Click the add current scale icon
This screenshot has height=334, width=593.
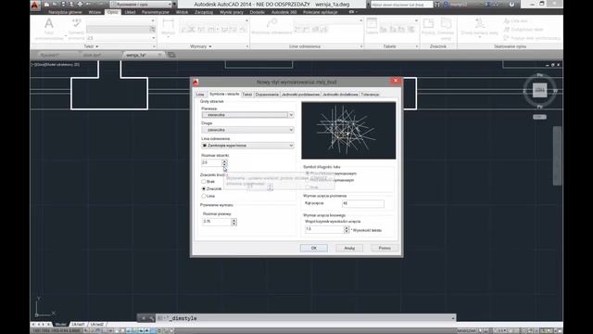[x=480, y=24]
